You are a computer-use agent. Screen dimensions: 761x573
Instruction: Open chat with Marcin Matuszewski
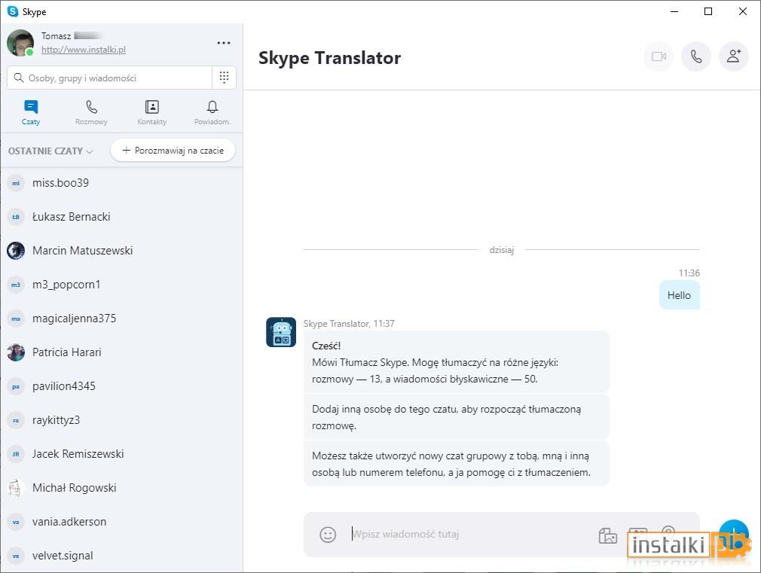click(121, 251)
